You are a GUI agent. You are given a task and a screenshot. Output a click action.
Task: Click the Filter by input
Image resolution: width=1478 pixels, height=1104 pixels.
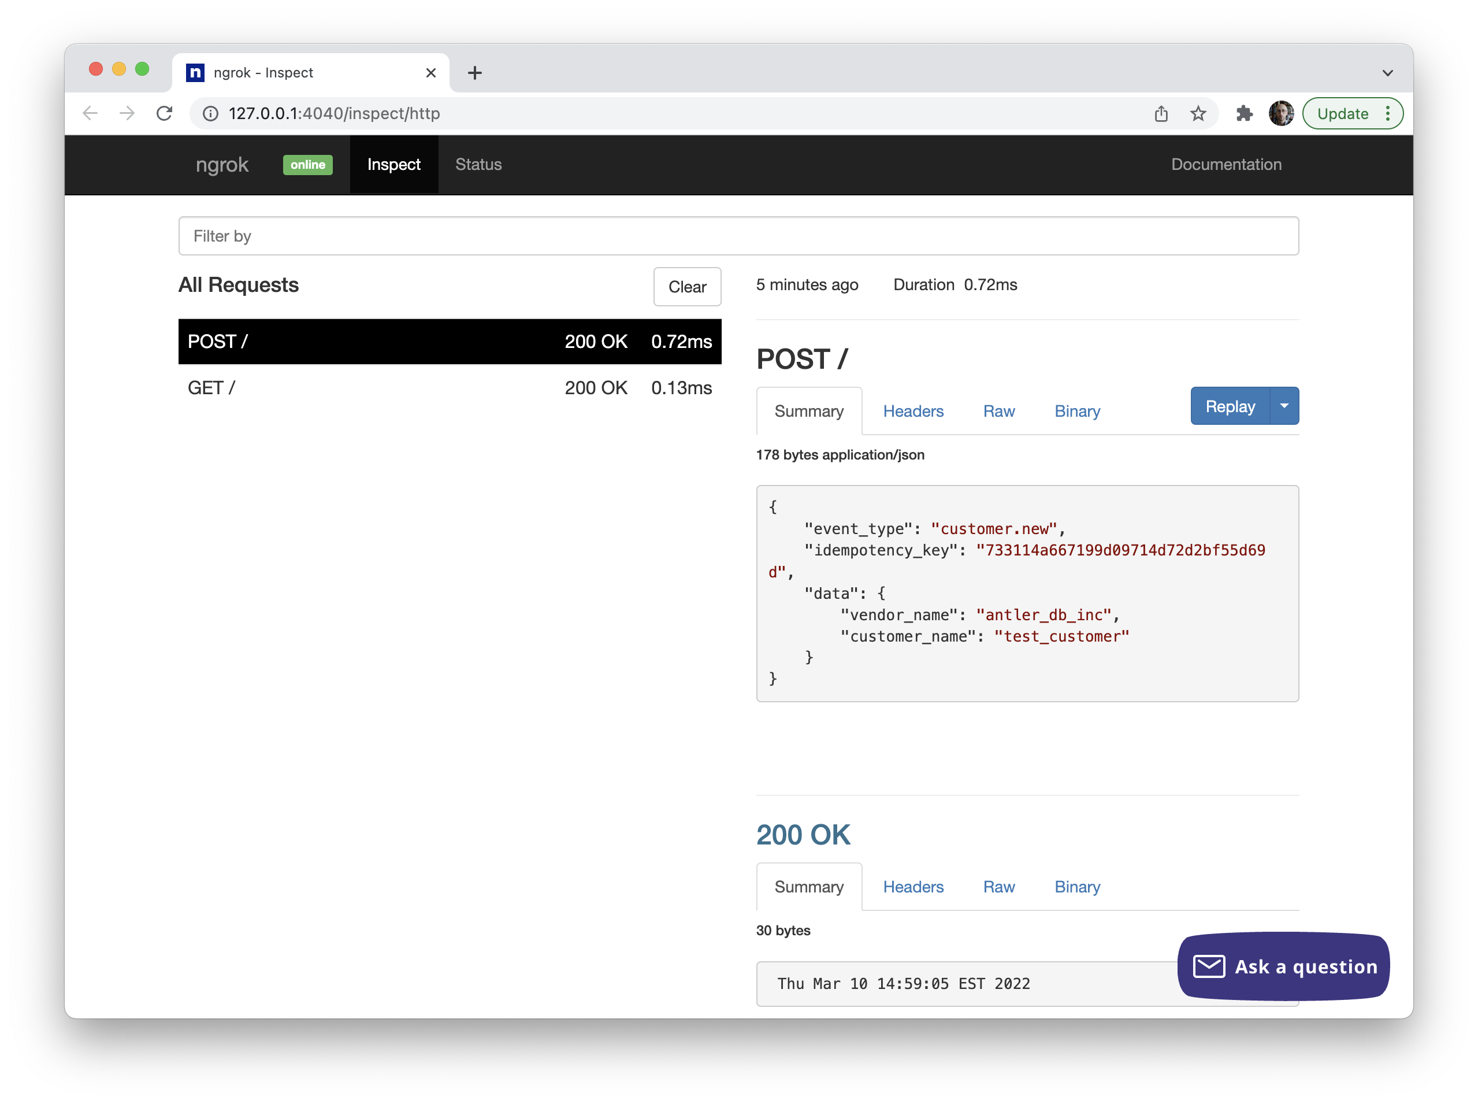[x=738, y=236]
